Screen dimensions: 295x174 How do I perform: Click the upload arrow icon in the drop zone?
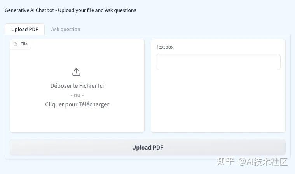point(77,72)
